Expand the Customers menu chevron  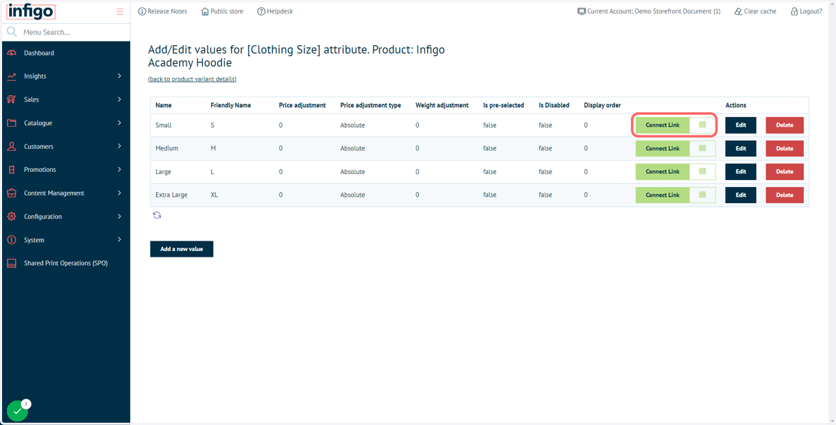point(119,147)
